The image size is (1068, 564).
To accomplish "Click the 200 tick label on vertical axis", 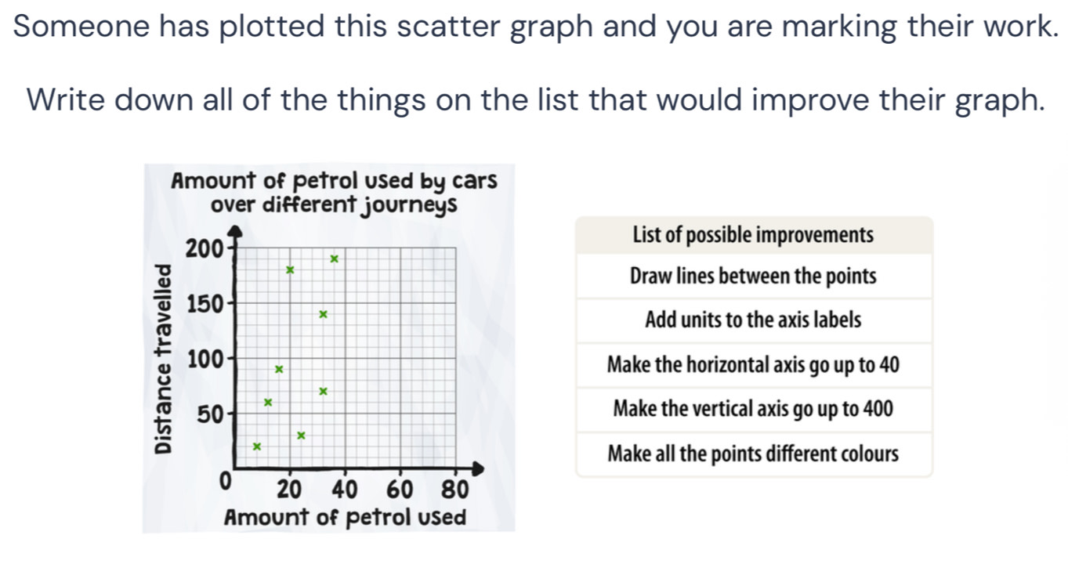I will [x=199, y=249].
